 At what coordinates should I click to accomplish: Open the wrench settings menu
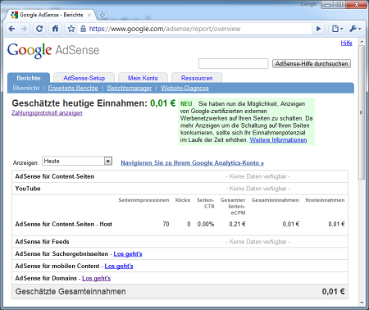coord(355,29)
